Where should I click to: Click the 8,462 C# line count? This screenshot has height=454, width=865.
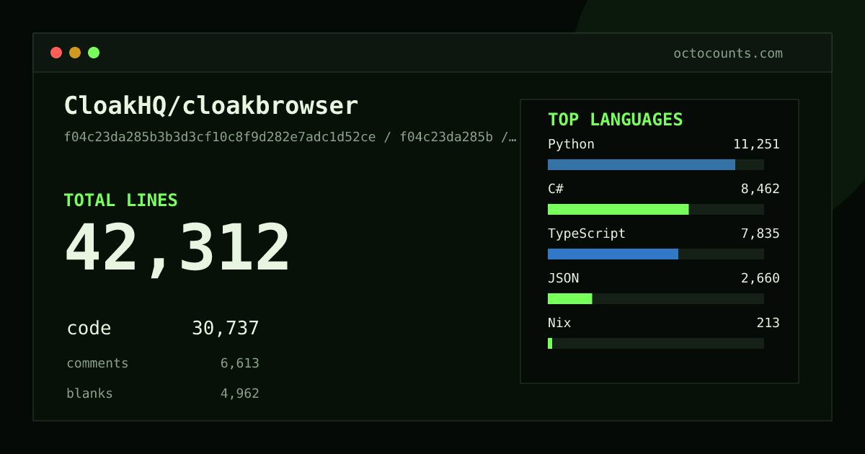pos(760,189)
